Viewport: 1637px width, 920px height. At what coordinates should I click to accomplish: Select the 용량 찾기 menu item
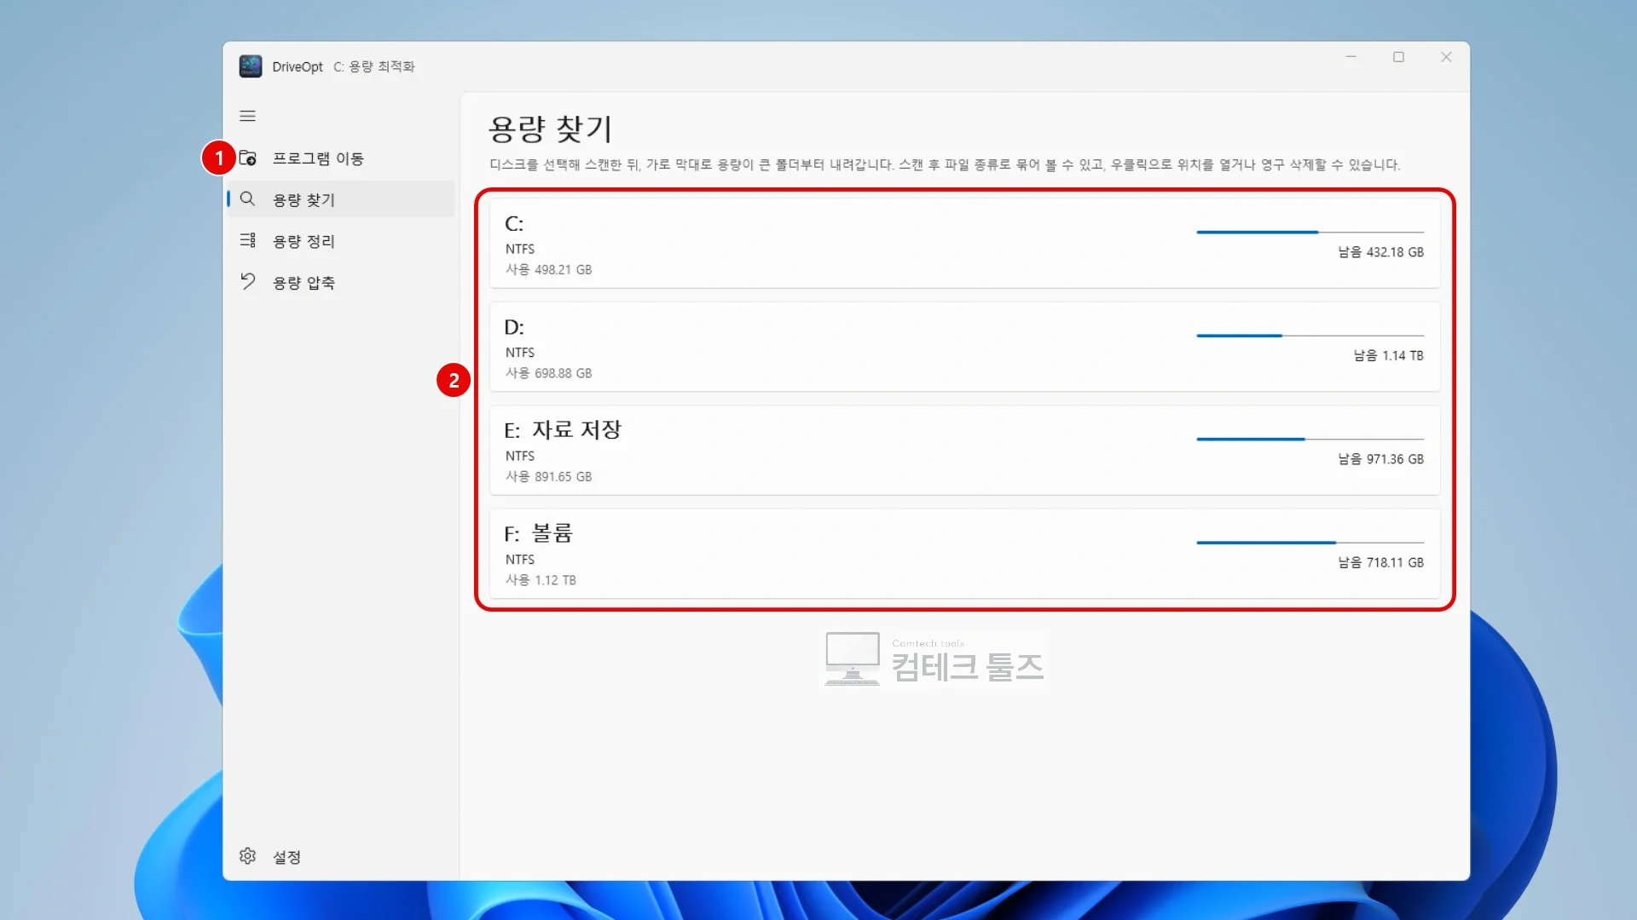[x=341, y=198]
